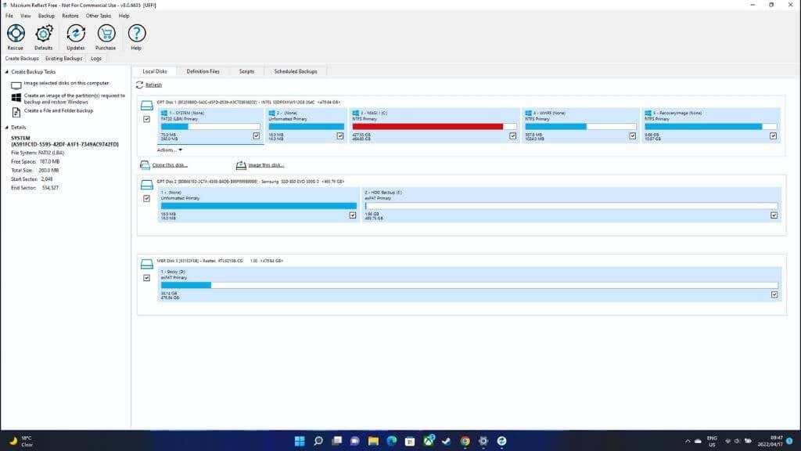Open the Other Tasks menu
The height and width of the screenshot is (451, 801).
(x=99, y=16)
